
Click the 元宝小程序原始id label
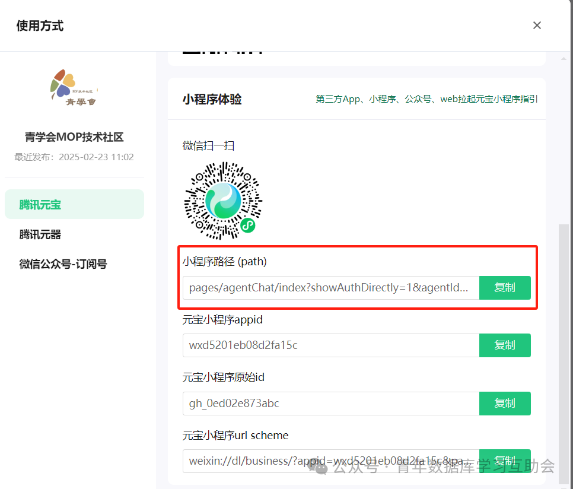(x=223, y=377)
